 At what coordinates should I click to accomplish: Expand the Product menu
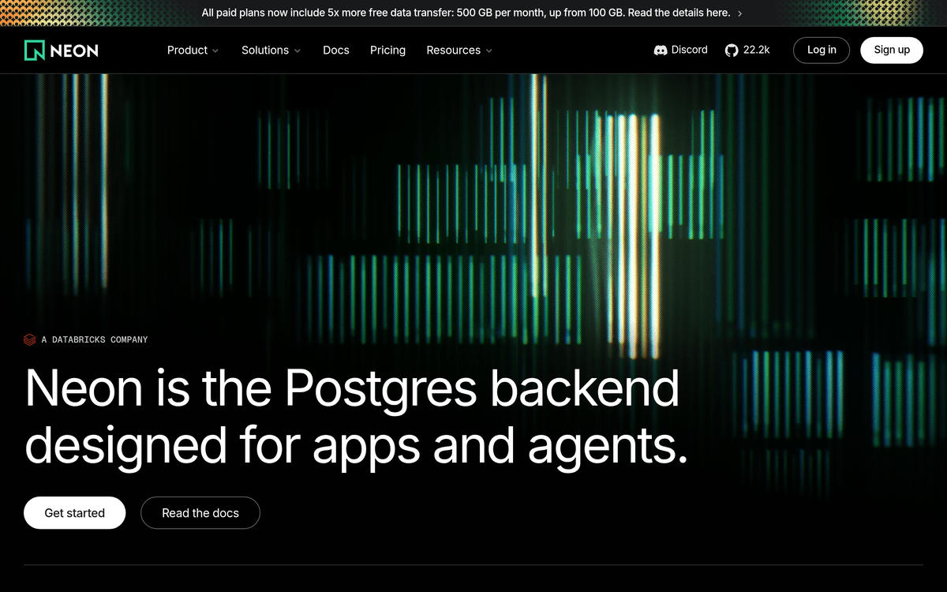click(x=193, y=50)
